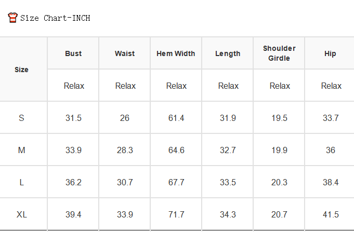Click the 31.5 bust value for S
The height and width of the screenshot is (232, 354).
(x=73, y=118)
